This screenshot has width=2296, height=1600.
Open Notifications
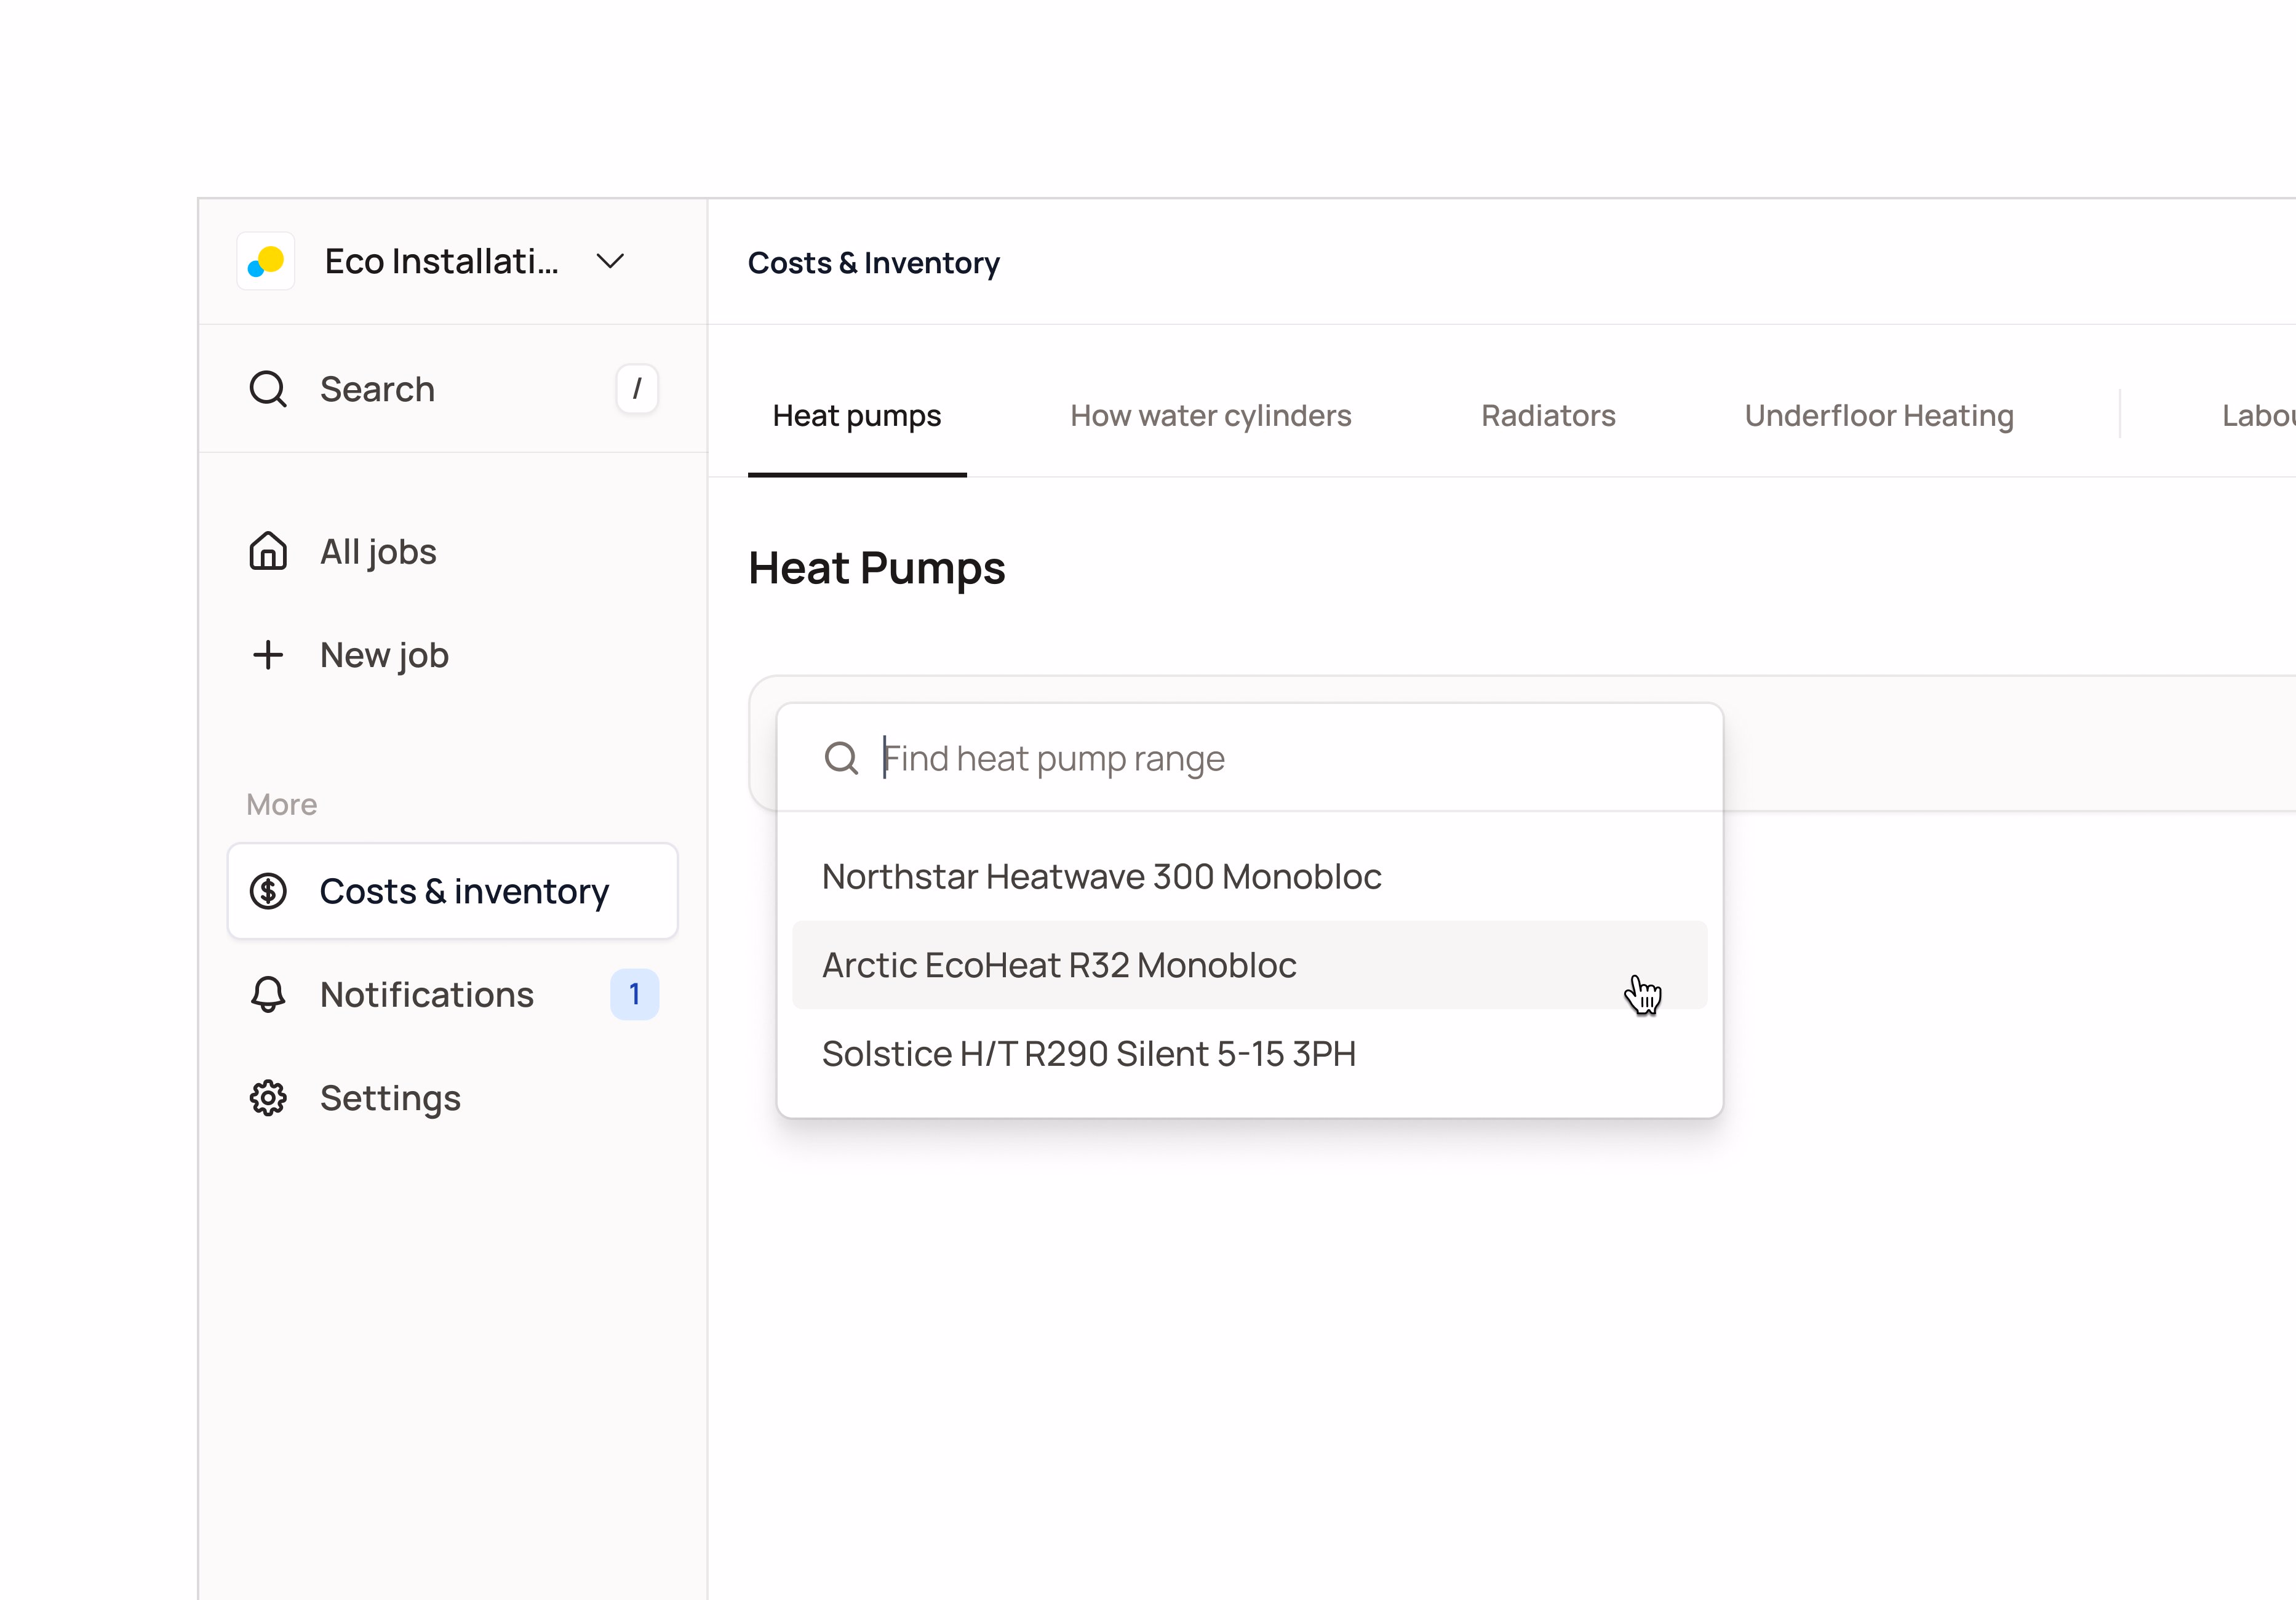point(453,995)
